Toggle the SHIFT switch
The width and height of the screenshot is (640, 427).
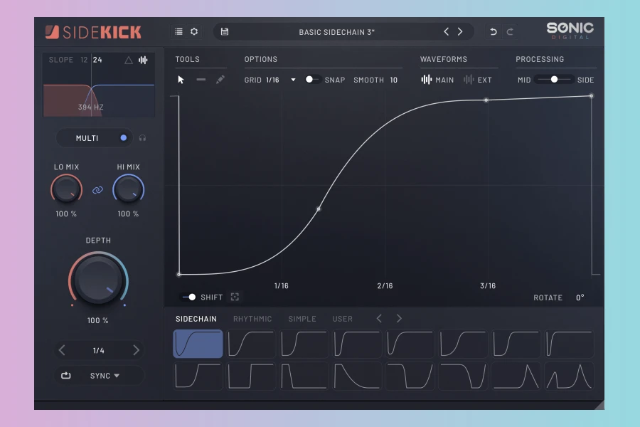coord(189,297)
